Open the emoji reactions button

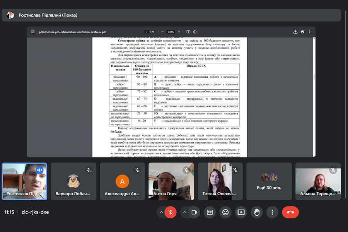[x=225, y=212]
